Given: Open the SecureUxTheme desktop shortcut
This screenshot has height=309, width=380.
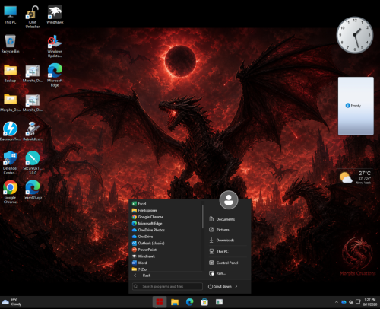Looking at the screenshot, I should [33, 163].
